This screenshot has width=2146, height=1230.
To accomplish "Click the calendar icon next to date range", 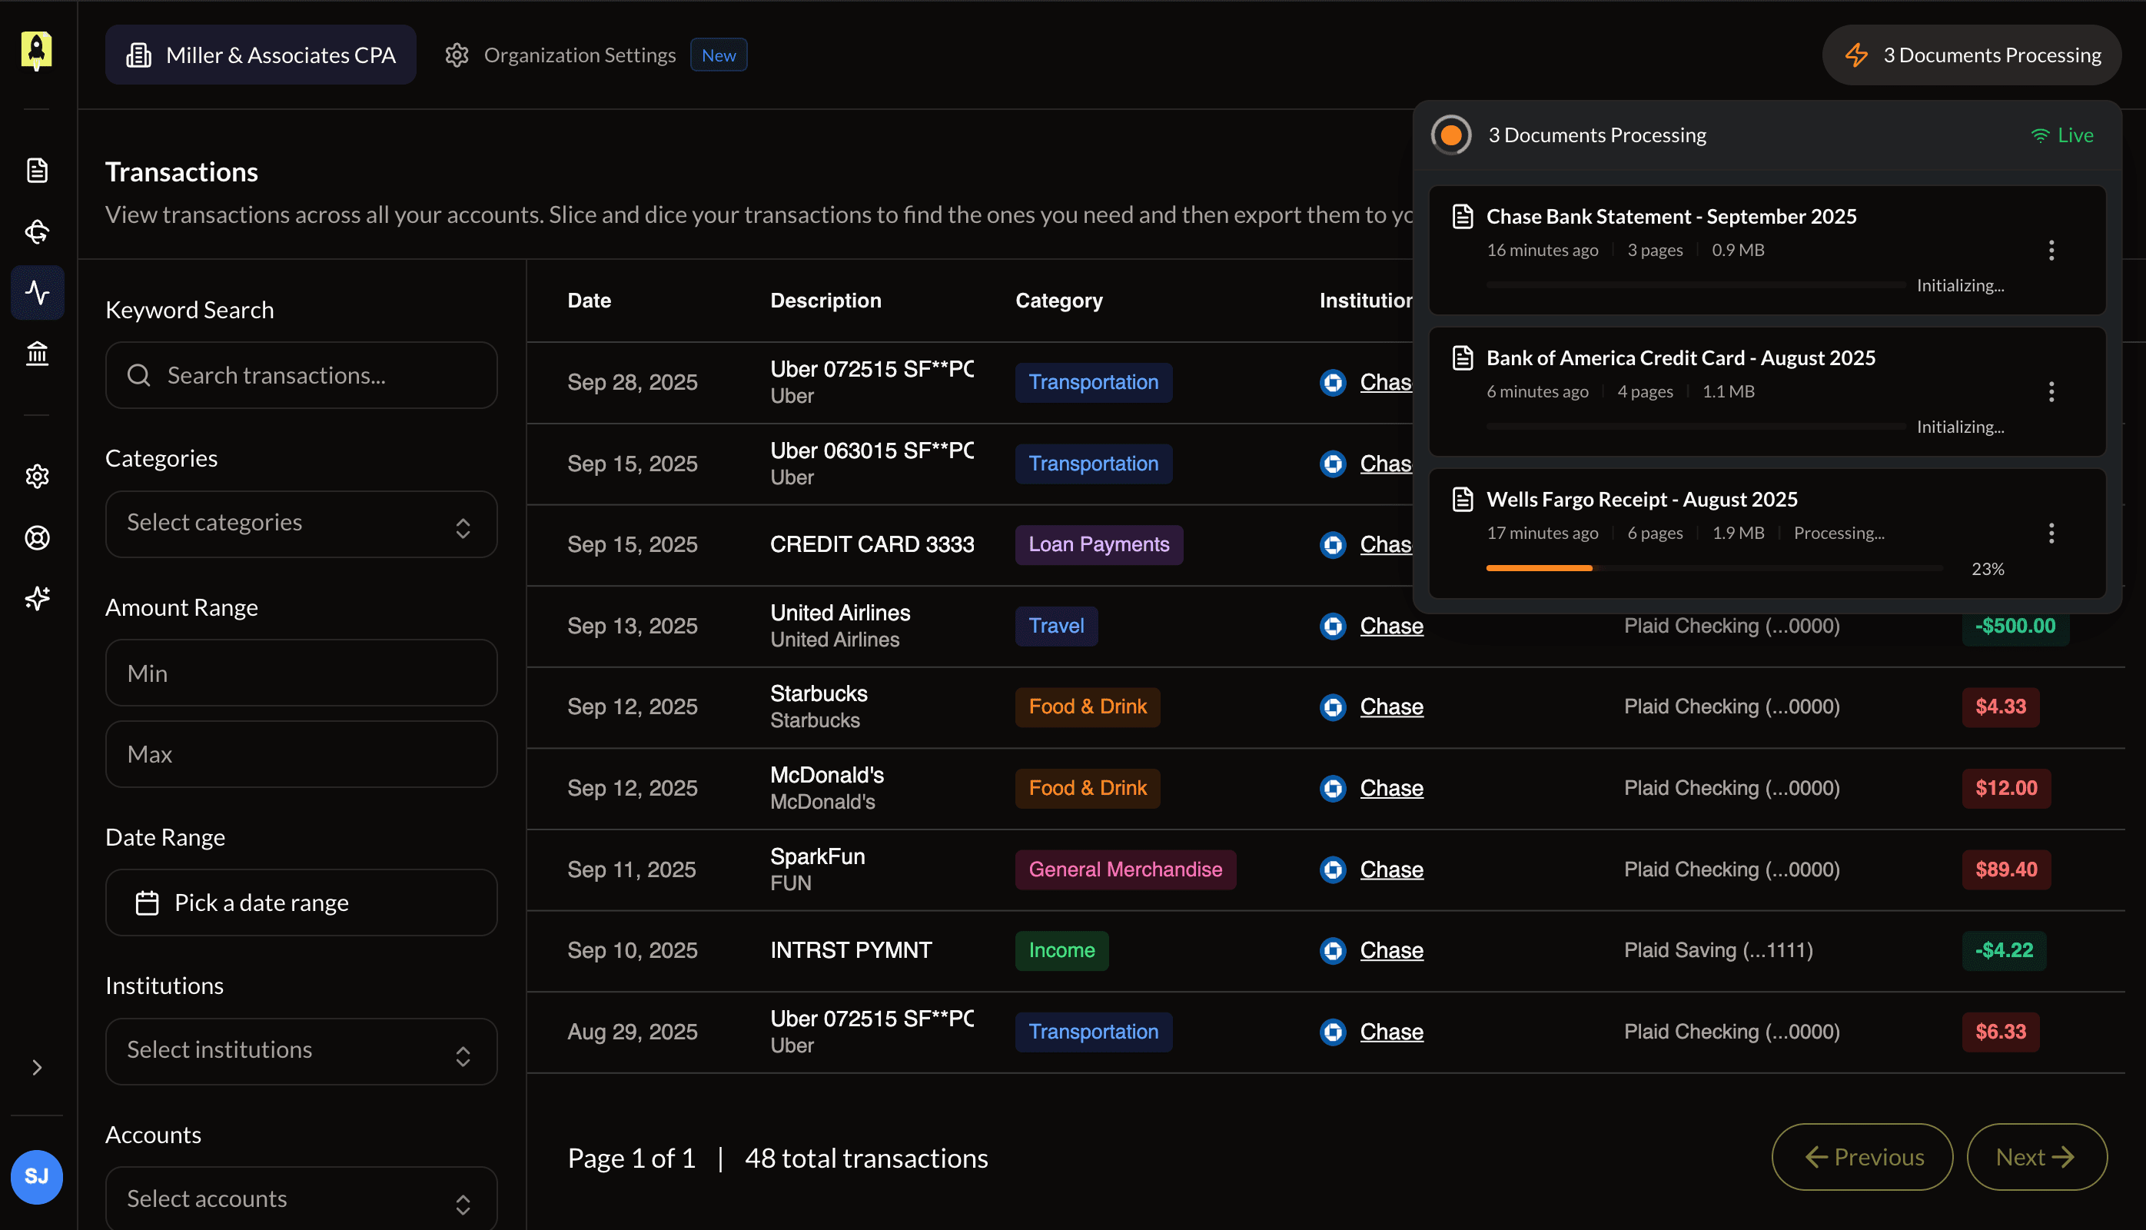I will (146, 903).
